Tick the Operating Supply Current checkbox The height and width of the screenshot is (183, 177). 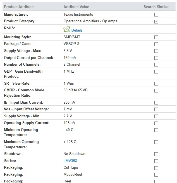coord(156,123)
